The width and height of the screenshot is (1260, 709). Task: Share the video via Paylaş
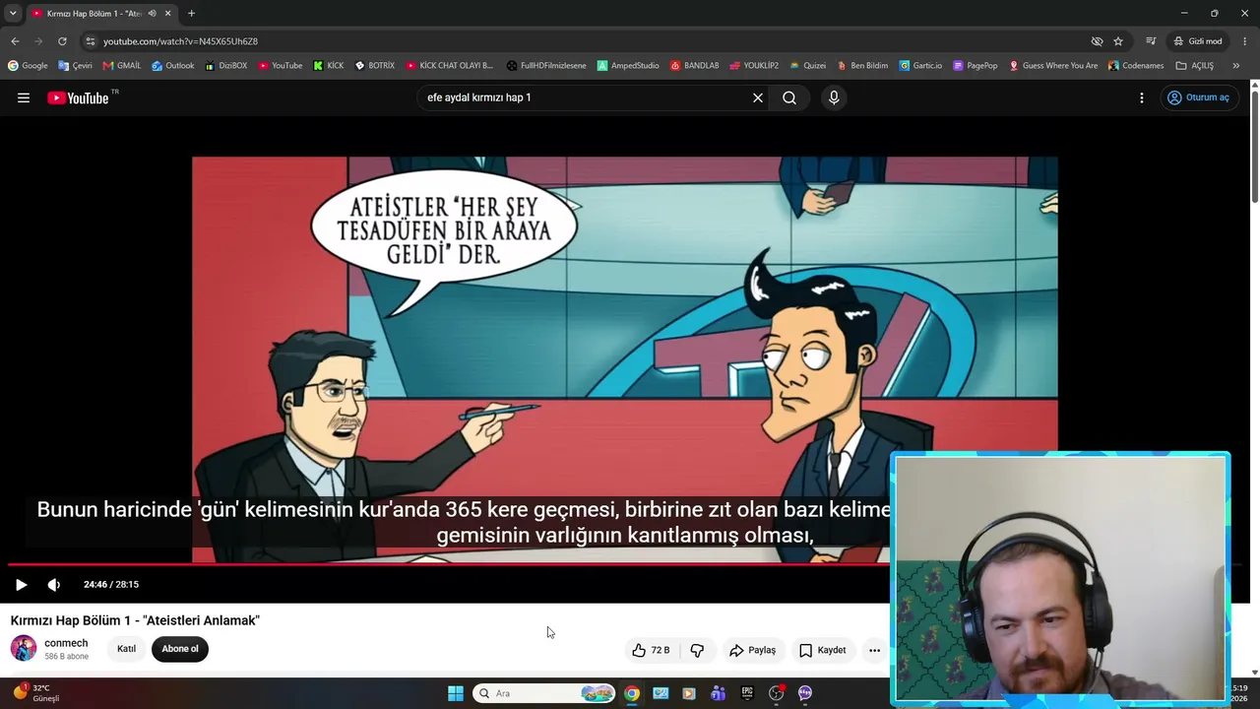coord(752,650)
